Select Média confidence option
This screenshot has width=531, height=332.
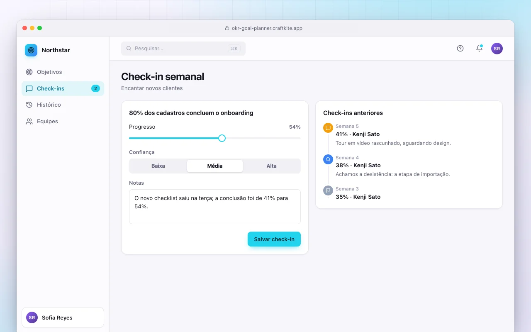215,166
